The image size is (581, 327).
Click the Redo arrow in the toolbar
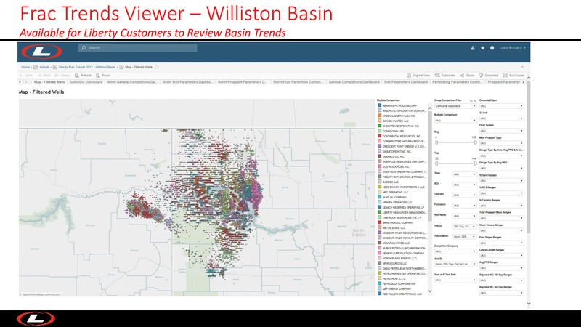point(39,76)
